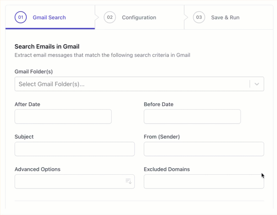
Task: Select the Search Emails in Gmail heading
Action: 47,47
